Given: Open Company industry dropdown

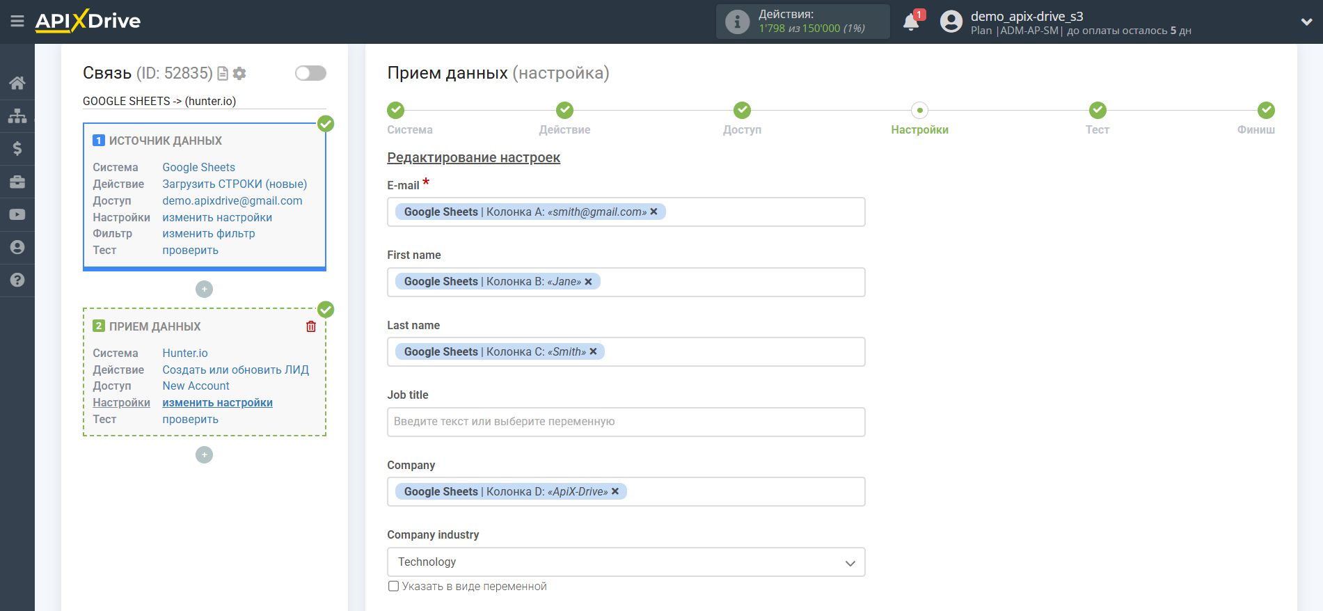Looking at the screenshot, I should coord(626,562).
